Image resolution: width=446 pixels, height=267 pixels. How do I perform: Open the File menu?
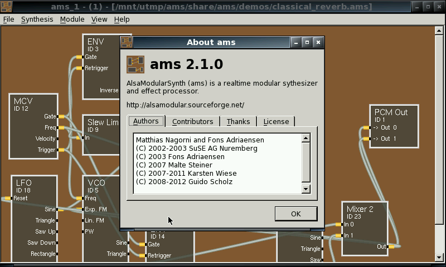(x=8, y=19)
